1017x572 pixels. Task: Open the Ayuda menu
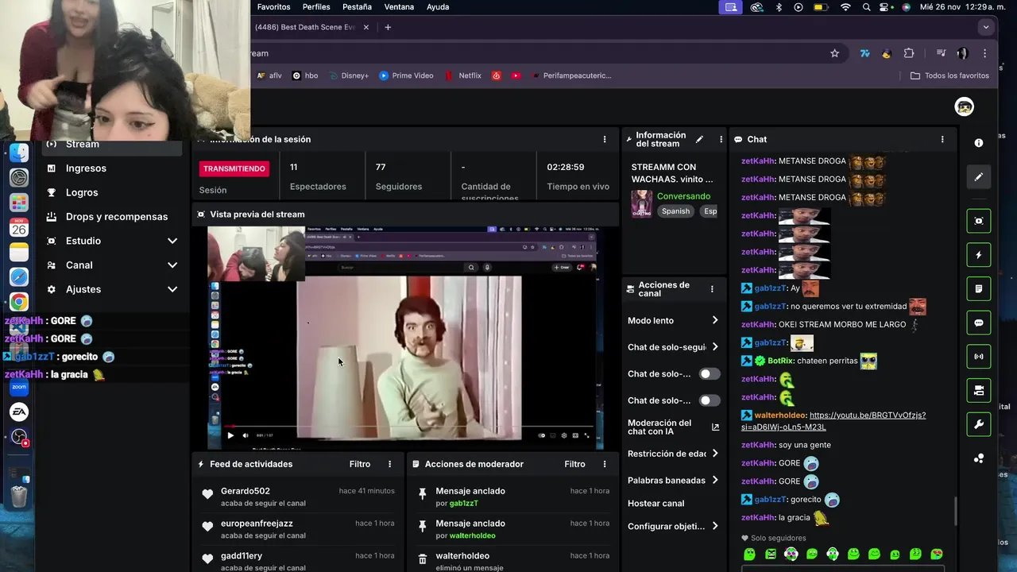[x=438, y=7]
